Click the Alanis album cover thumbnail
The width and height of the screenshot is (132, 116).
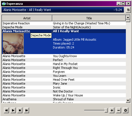click(x=13, y=43)
